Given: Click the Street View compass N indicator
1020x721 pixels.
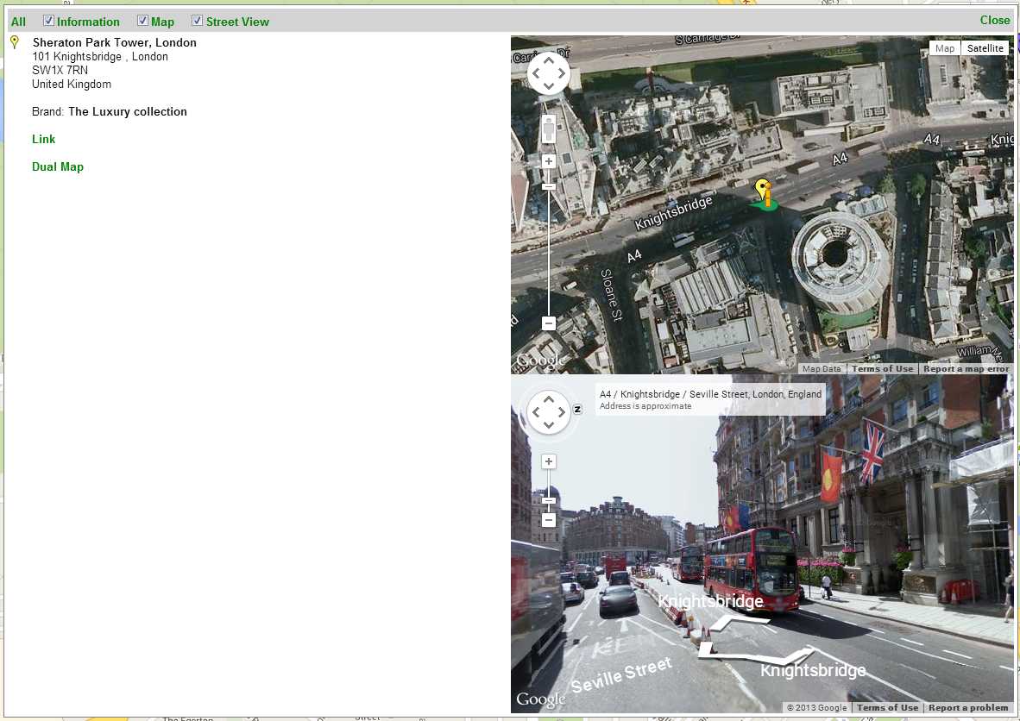Looking at the screenshot, I should pos(577,409).
